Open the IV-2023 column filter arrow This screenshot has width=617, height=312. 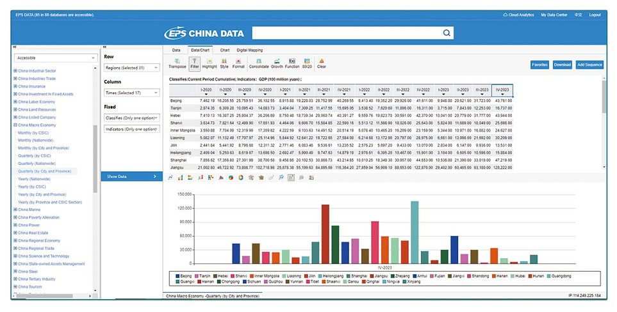(x=502, y=94)
